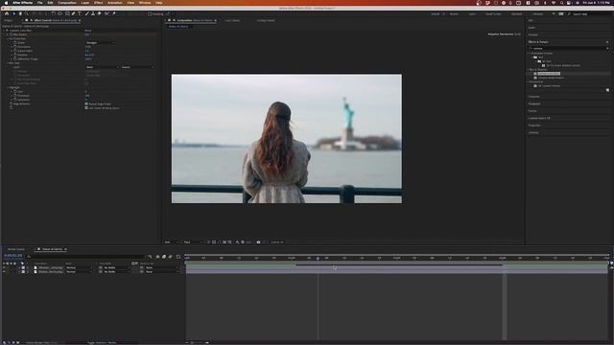The height and width of the screenshot is (345, 614).
Task: Collapse the Highlight group
Action: click(8, 87)
